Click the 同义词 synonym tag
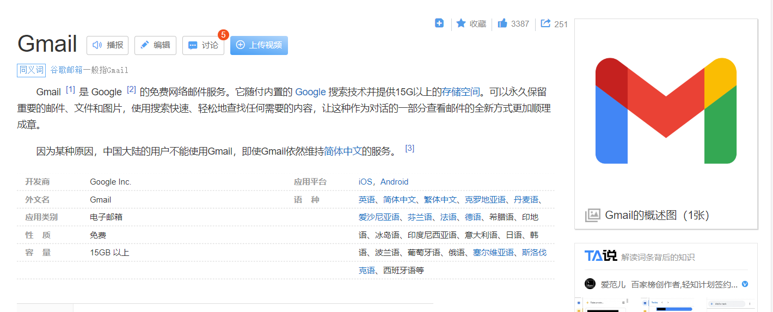Screen dimensions: 773x312 [32, 70]
